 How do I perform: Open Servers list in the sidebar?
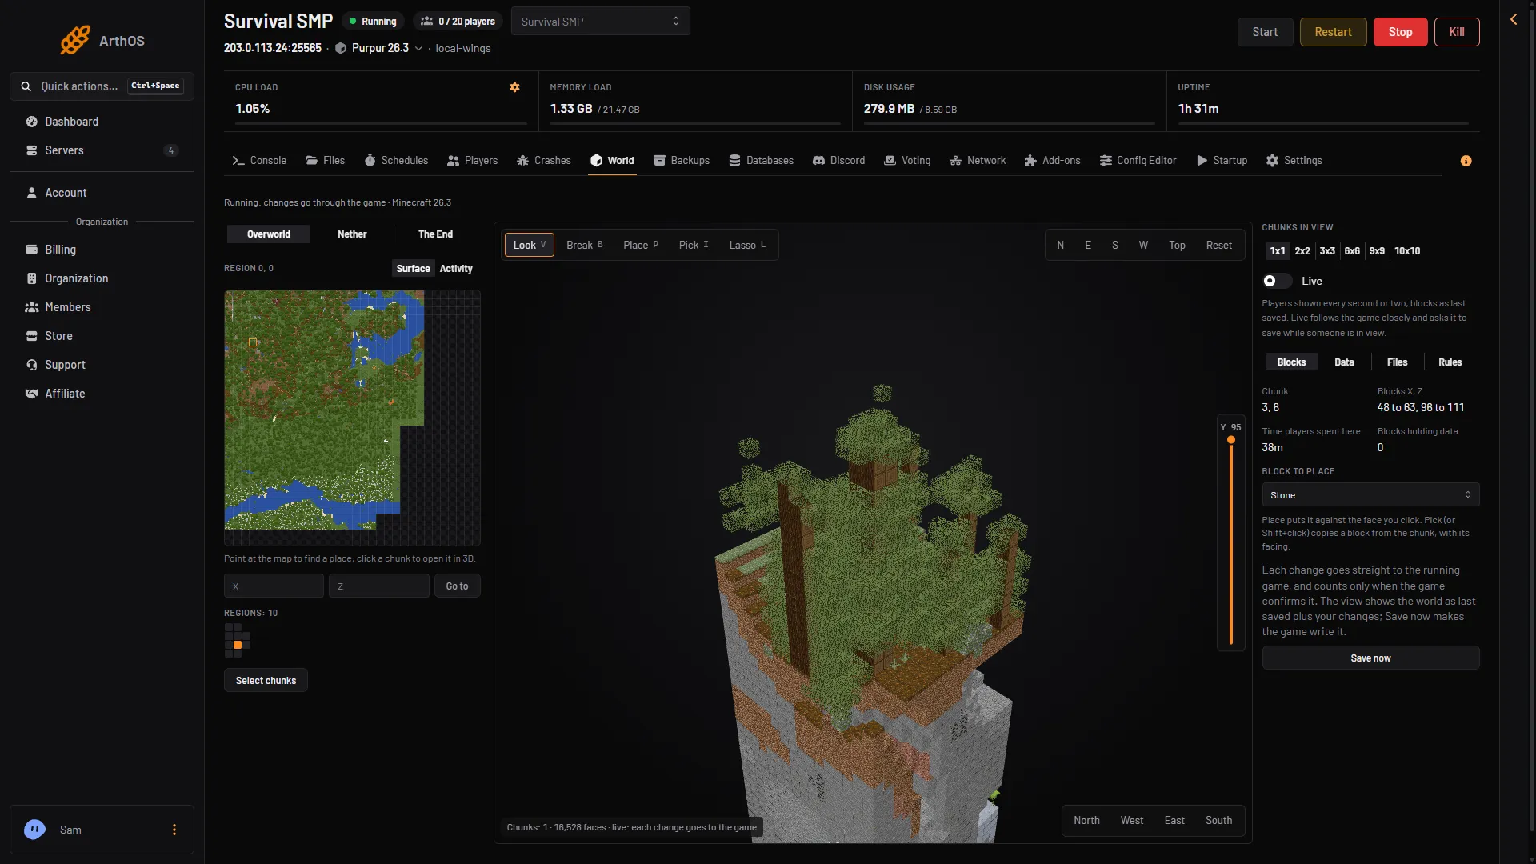pyautogui.click(x=102, y=150)
